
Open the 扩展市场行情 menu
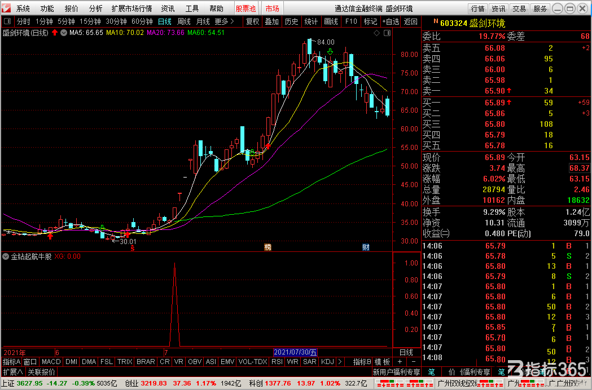point(131,8)
